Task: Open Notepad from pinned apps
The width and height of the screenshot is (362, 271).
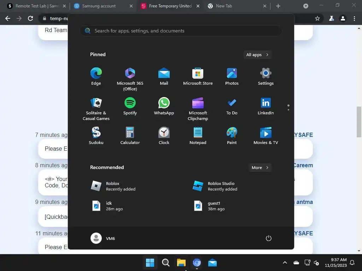Action: [x=198, y=136]
